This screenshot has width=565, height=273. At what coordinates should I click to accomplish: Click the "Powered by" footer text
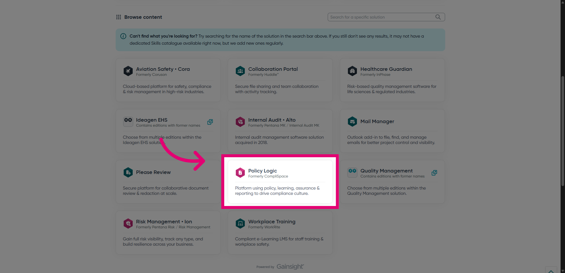coord(265,267)
